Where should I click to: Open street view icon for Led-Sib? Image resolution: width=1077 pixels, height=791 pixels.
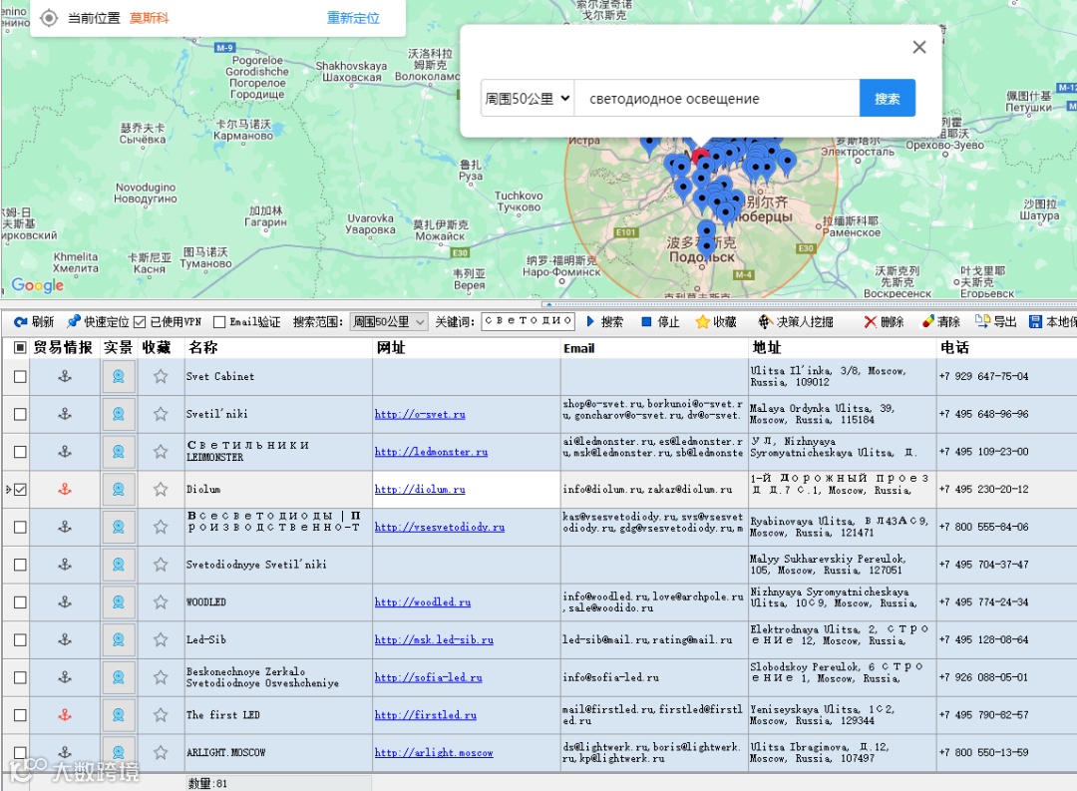pos(118,639)
